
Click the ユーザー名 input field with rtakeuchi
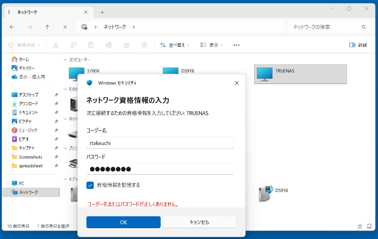pos(160,143)
